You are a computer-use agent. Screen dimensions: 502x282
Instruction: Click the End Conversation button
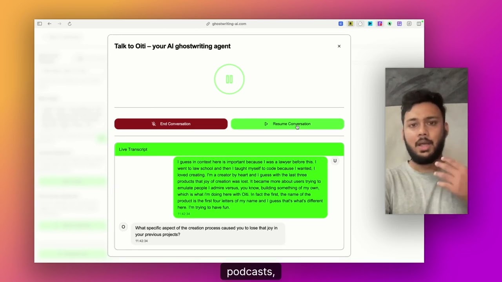tap(171, 124)
